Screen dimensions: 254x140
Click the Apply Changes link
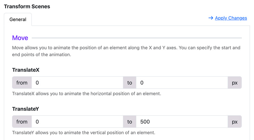[x=231, y=18]
